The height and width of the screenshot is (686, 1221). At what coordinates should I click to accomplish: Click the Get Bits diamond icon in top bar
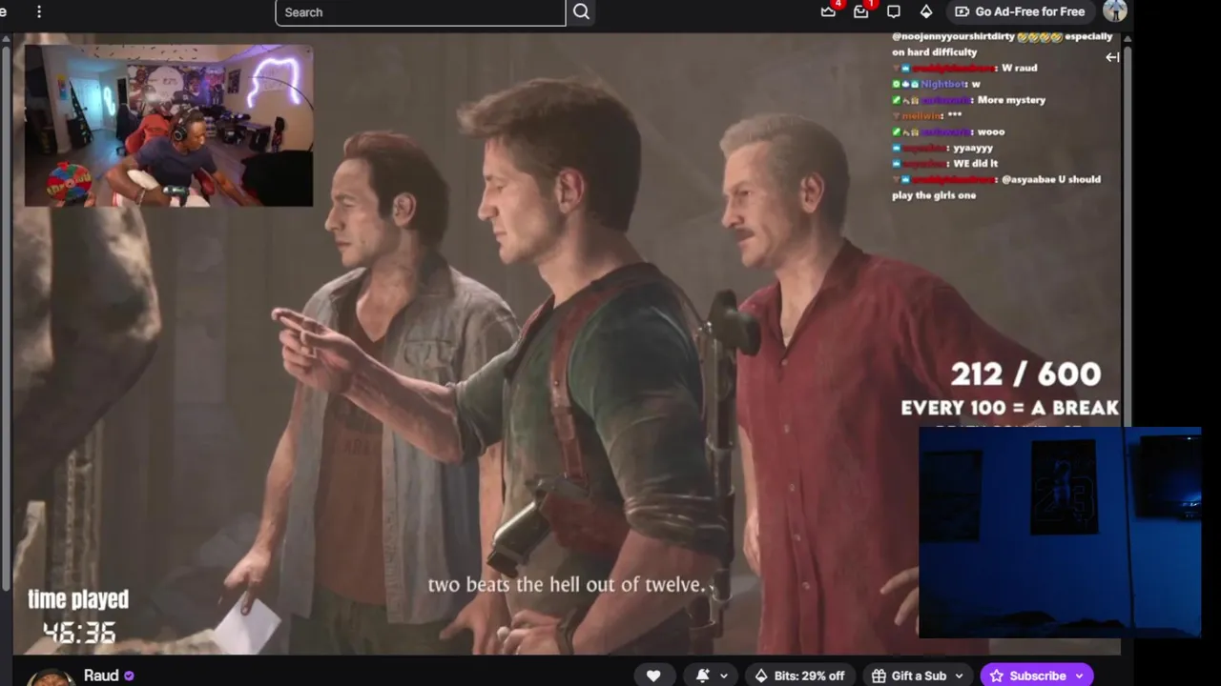(x=926, y=11)
